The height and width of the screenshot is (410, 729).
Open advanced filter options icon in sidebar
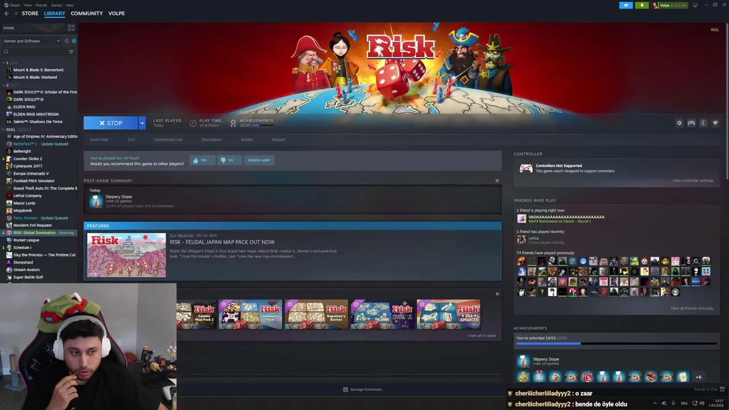point(71,52)
